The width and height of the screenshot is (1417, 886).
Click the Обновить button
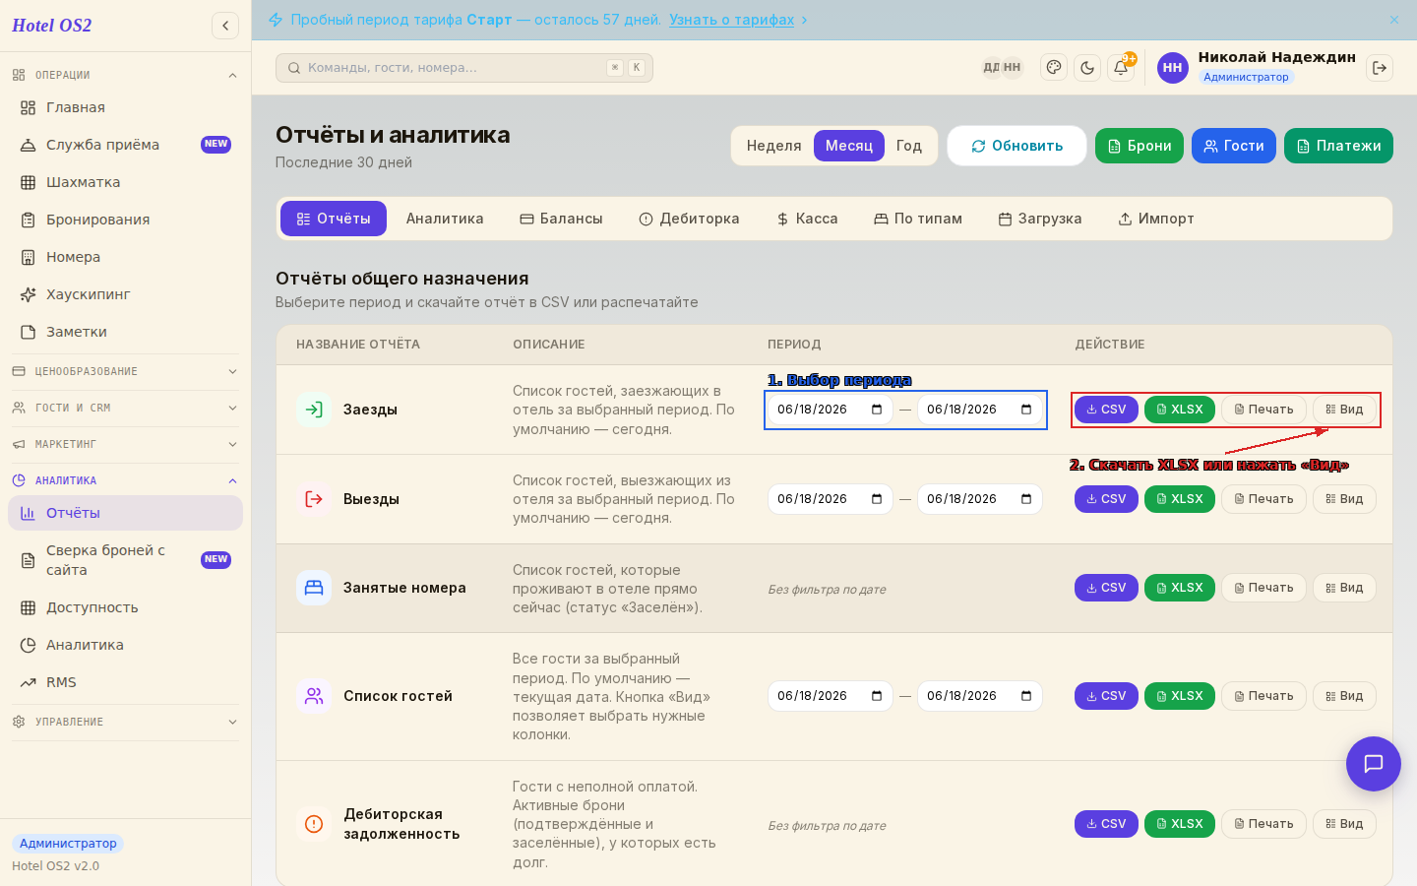(x=1017, y=146)
